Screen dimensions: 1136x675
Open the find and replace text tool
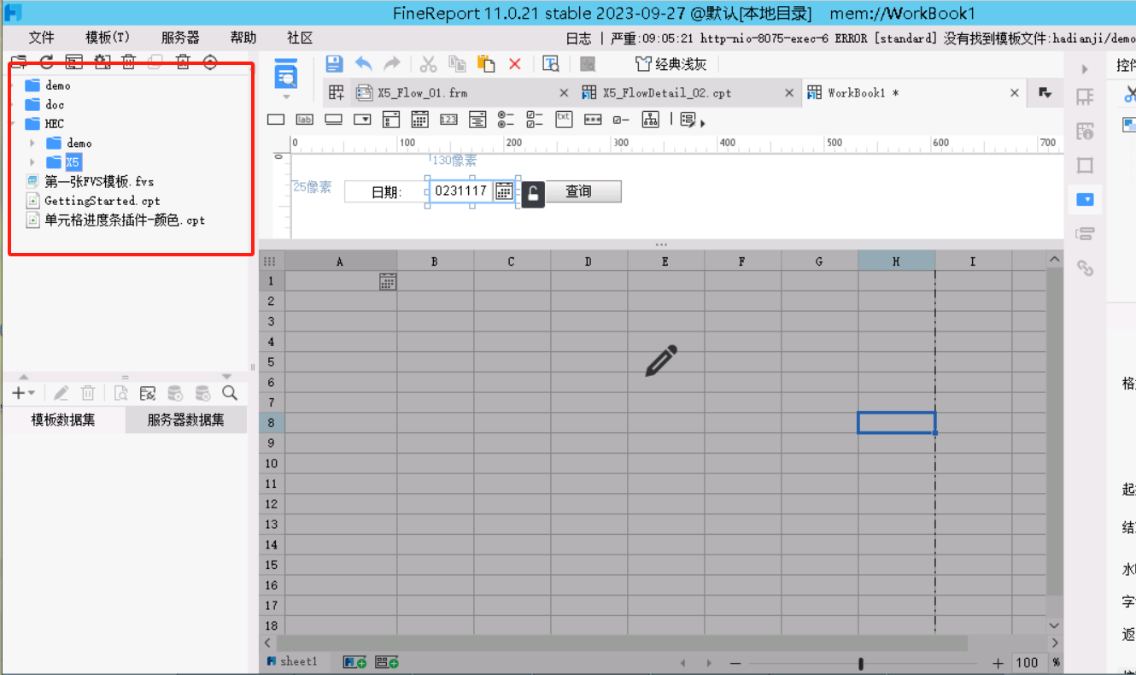551,64
